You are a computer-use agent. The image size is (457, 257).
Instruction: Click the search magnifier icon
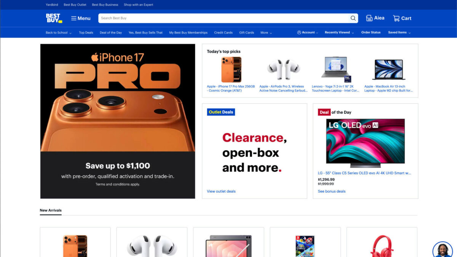click(x=353, y=18)
